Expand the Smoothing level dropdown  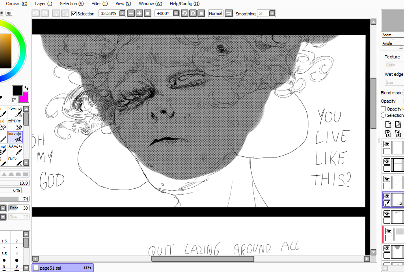pos(272,13)
